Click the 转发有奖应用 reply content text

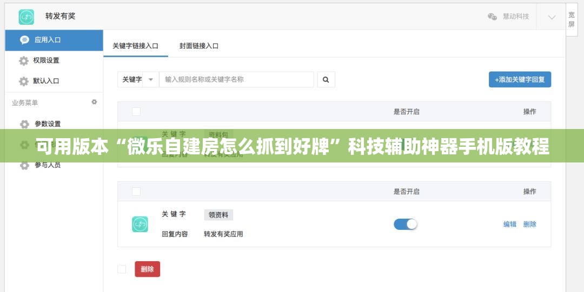point(223,234)
